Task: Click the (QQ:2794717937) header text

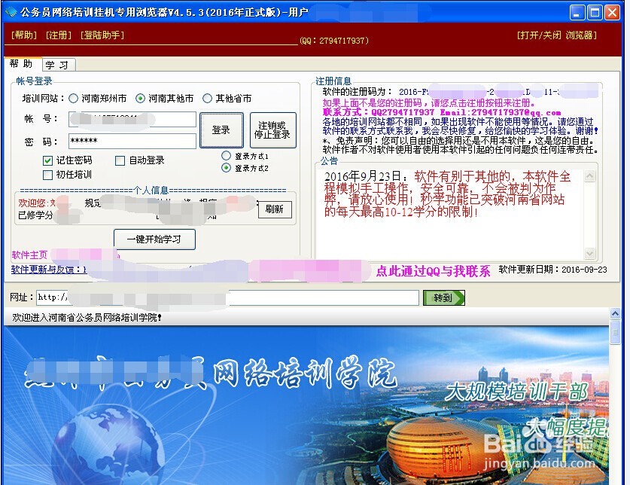Action: [x=334, y=41]
